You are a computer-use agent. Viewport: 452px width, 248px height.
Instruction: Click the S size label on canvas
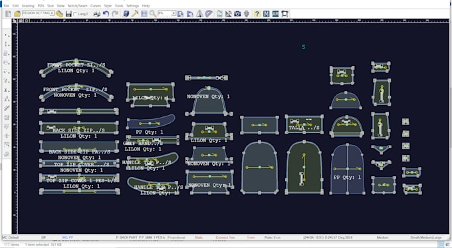point(304,47)
